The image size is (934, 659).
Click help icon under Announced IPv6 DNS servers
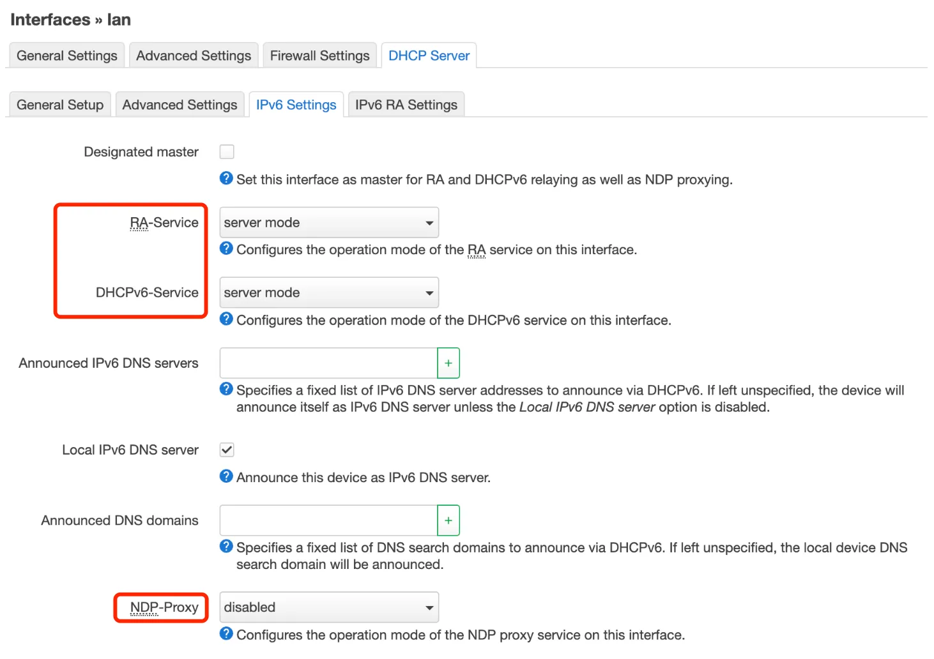226,389
